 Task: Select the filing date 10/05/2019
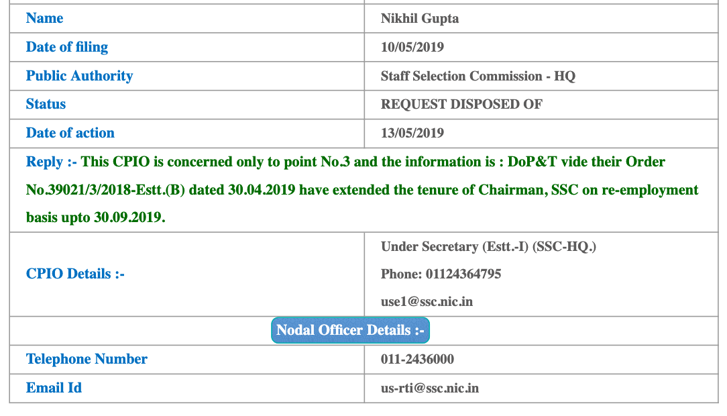tap(412, 47)
